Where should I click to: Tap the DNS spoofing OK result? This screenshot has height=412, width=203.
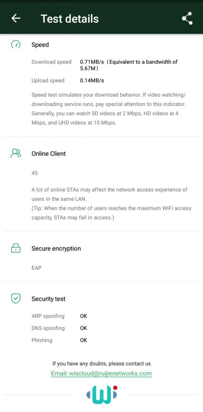[x=84, y=328]
